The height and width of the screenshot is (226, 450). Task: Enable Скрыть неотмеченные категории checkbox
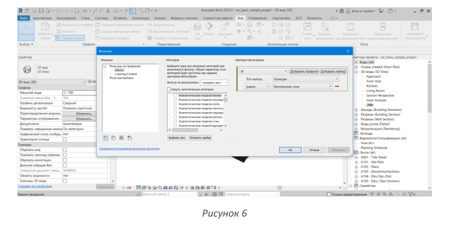click(x=169, y=89)
